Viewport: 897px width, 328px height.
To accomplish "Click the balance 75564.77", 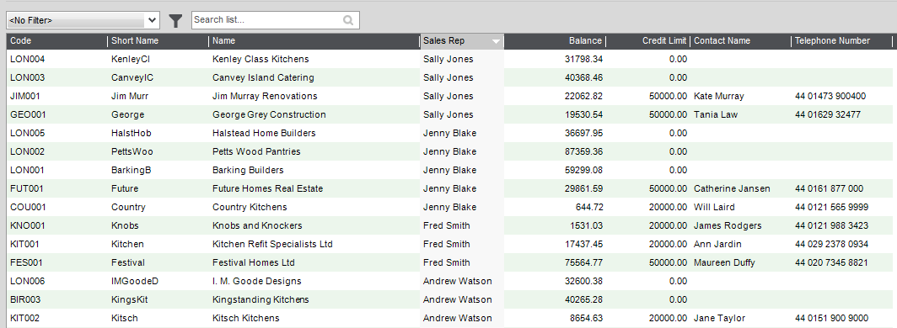I will pyautogui.click(x=583, y=262).
